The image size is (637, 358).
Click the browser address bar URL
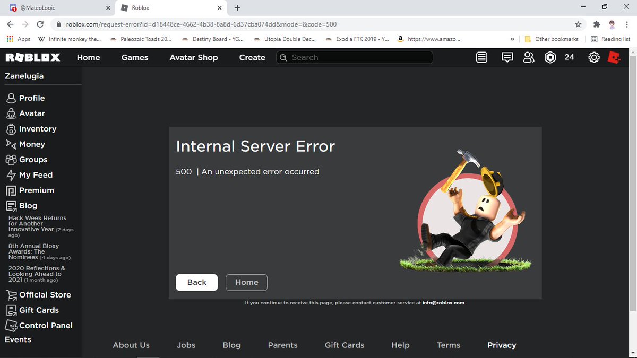coord(201,24)
